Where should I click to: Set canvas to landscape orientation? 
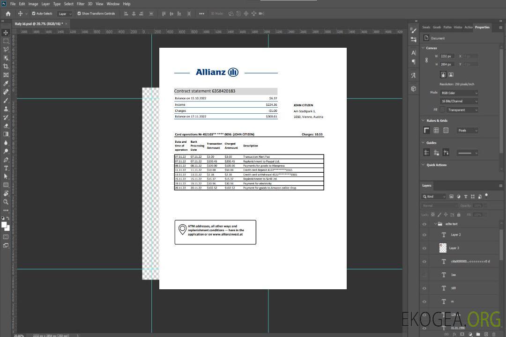[x=451, y=74]
